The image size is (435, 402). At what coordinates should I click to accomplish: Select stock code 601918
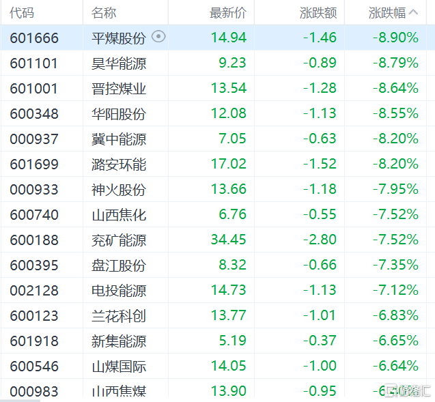pyautogui.click(x=34, y=341)
